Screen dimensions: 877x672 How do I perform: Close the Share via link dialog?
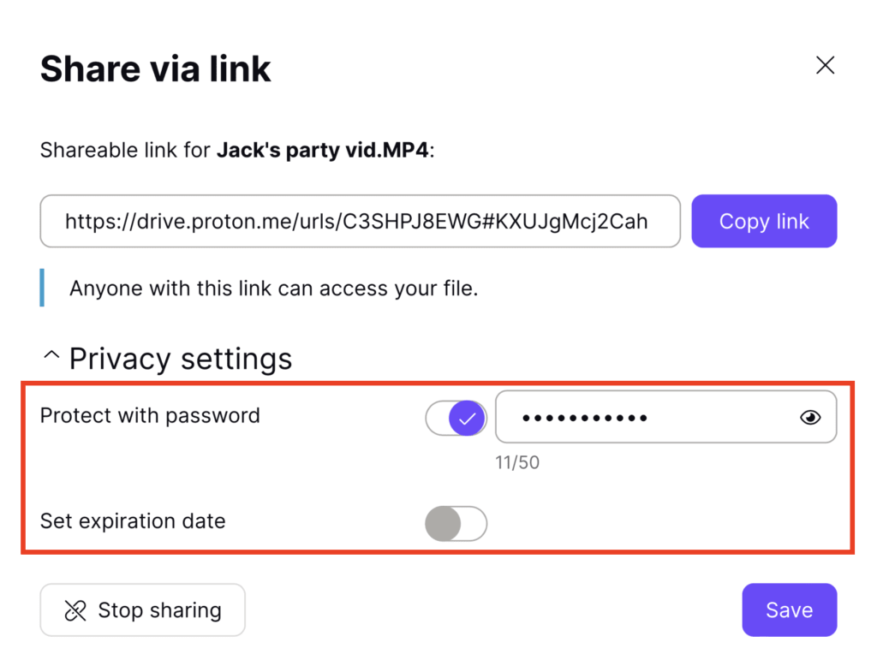click(824, 65)
